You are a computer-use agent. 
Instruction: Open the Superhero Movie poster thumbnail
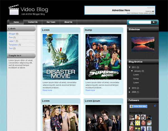point(103,57)
